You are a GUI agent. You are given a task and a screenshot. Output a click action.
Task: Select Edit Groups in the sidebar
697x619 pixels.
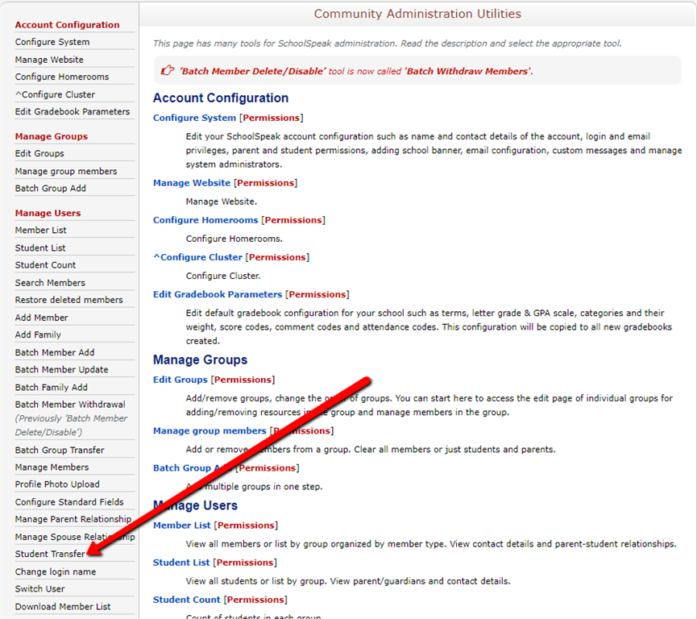(39, 153)
